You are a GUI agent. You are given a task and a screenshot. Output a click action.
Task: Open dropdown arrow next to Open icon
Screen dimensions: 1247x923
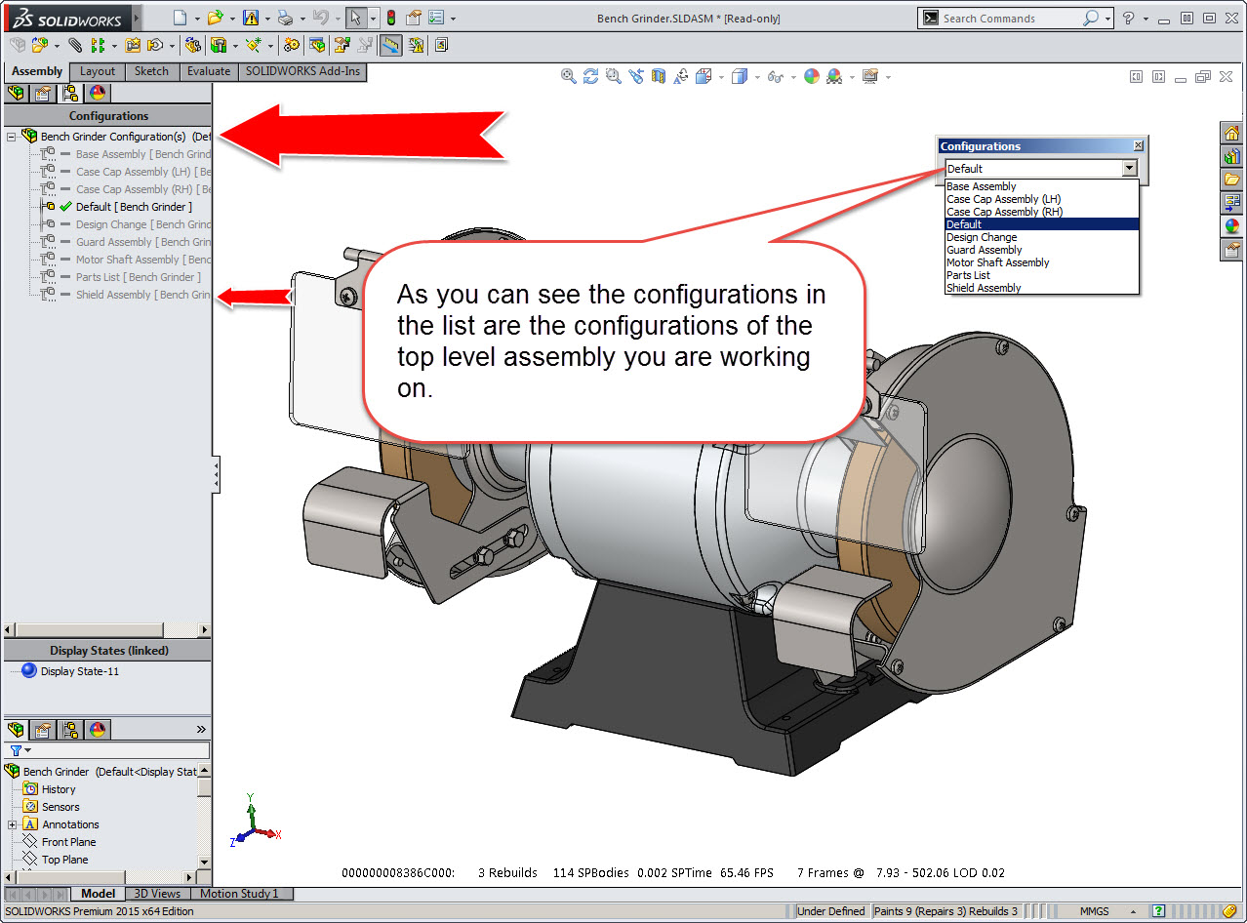tap(232, 19)
